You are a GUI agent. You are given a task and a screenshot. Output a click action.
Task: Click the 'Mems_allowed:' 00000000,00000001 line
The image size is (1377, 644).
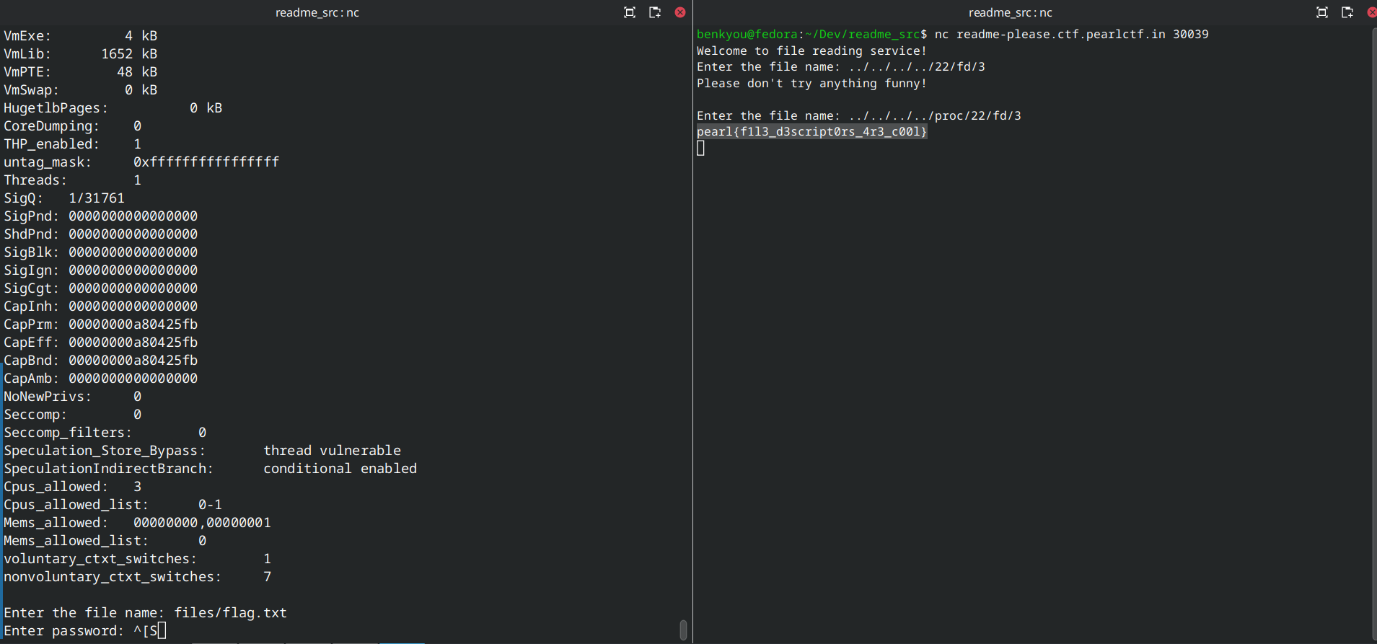point(137,523)
